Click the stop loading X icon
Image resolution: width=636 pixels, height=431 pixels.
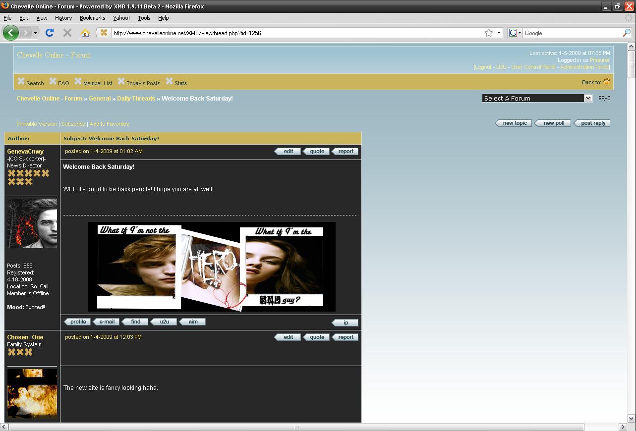pyautogui.click(x=67, y=33)
